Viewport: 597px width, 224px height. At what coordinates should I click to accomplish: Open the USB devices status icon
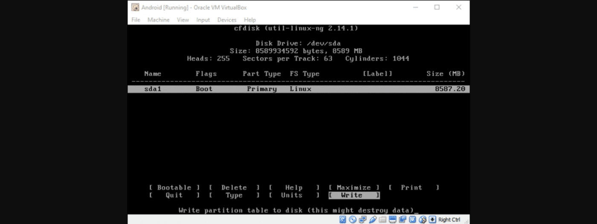[373, 220]
